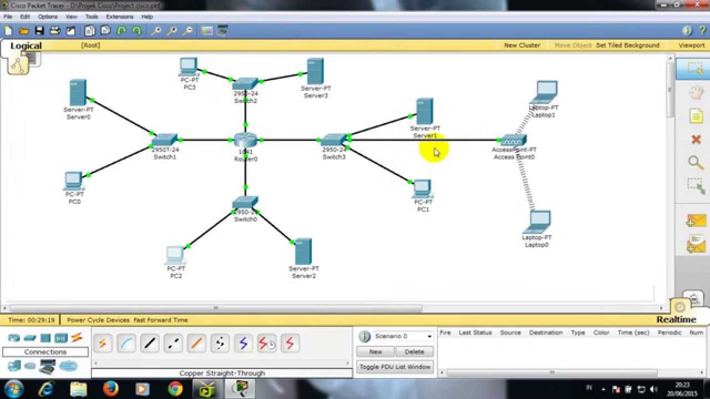Add Complex PDU envelope tool
710x399 pixels.
pos(696,244)
